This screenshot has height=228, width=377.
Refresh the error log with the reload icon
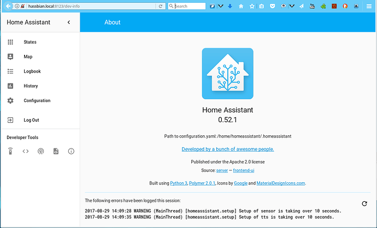(364, 203)
